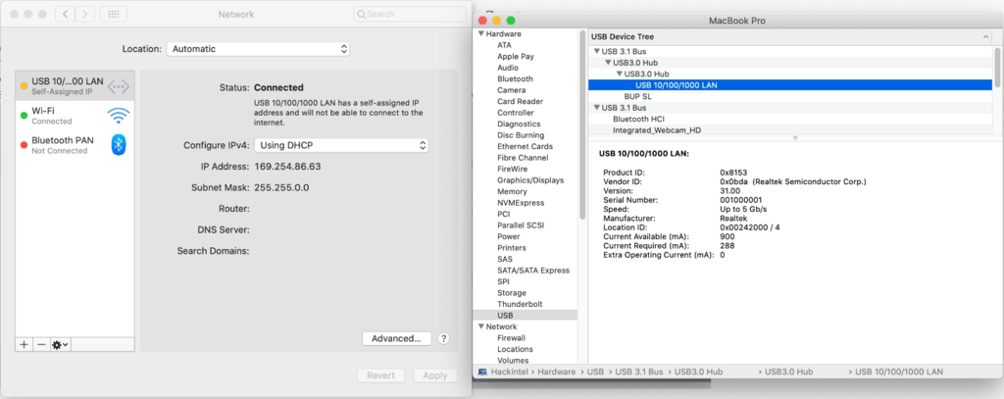Select Audio in the hardware list

click(x=508, y=68)
